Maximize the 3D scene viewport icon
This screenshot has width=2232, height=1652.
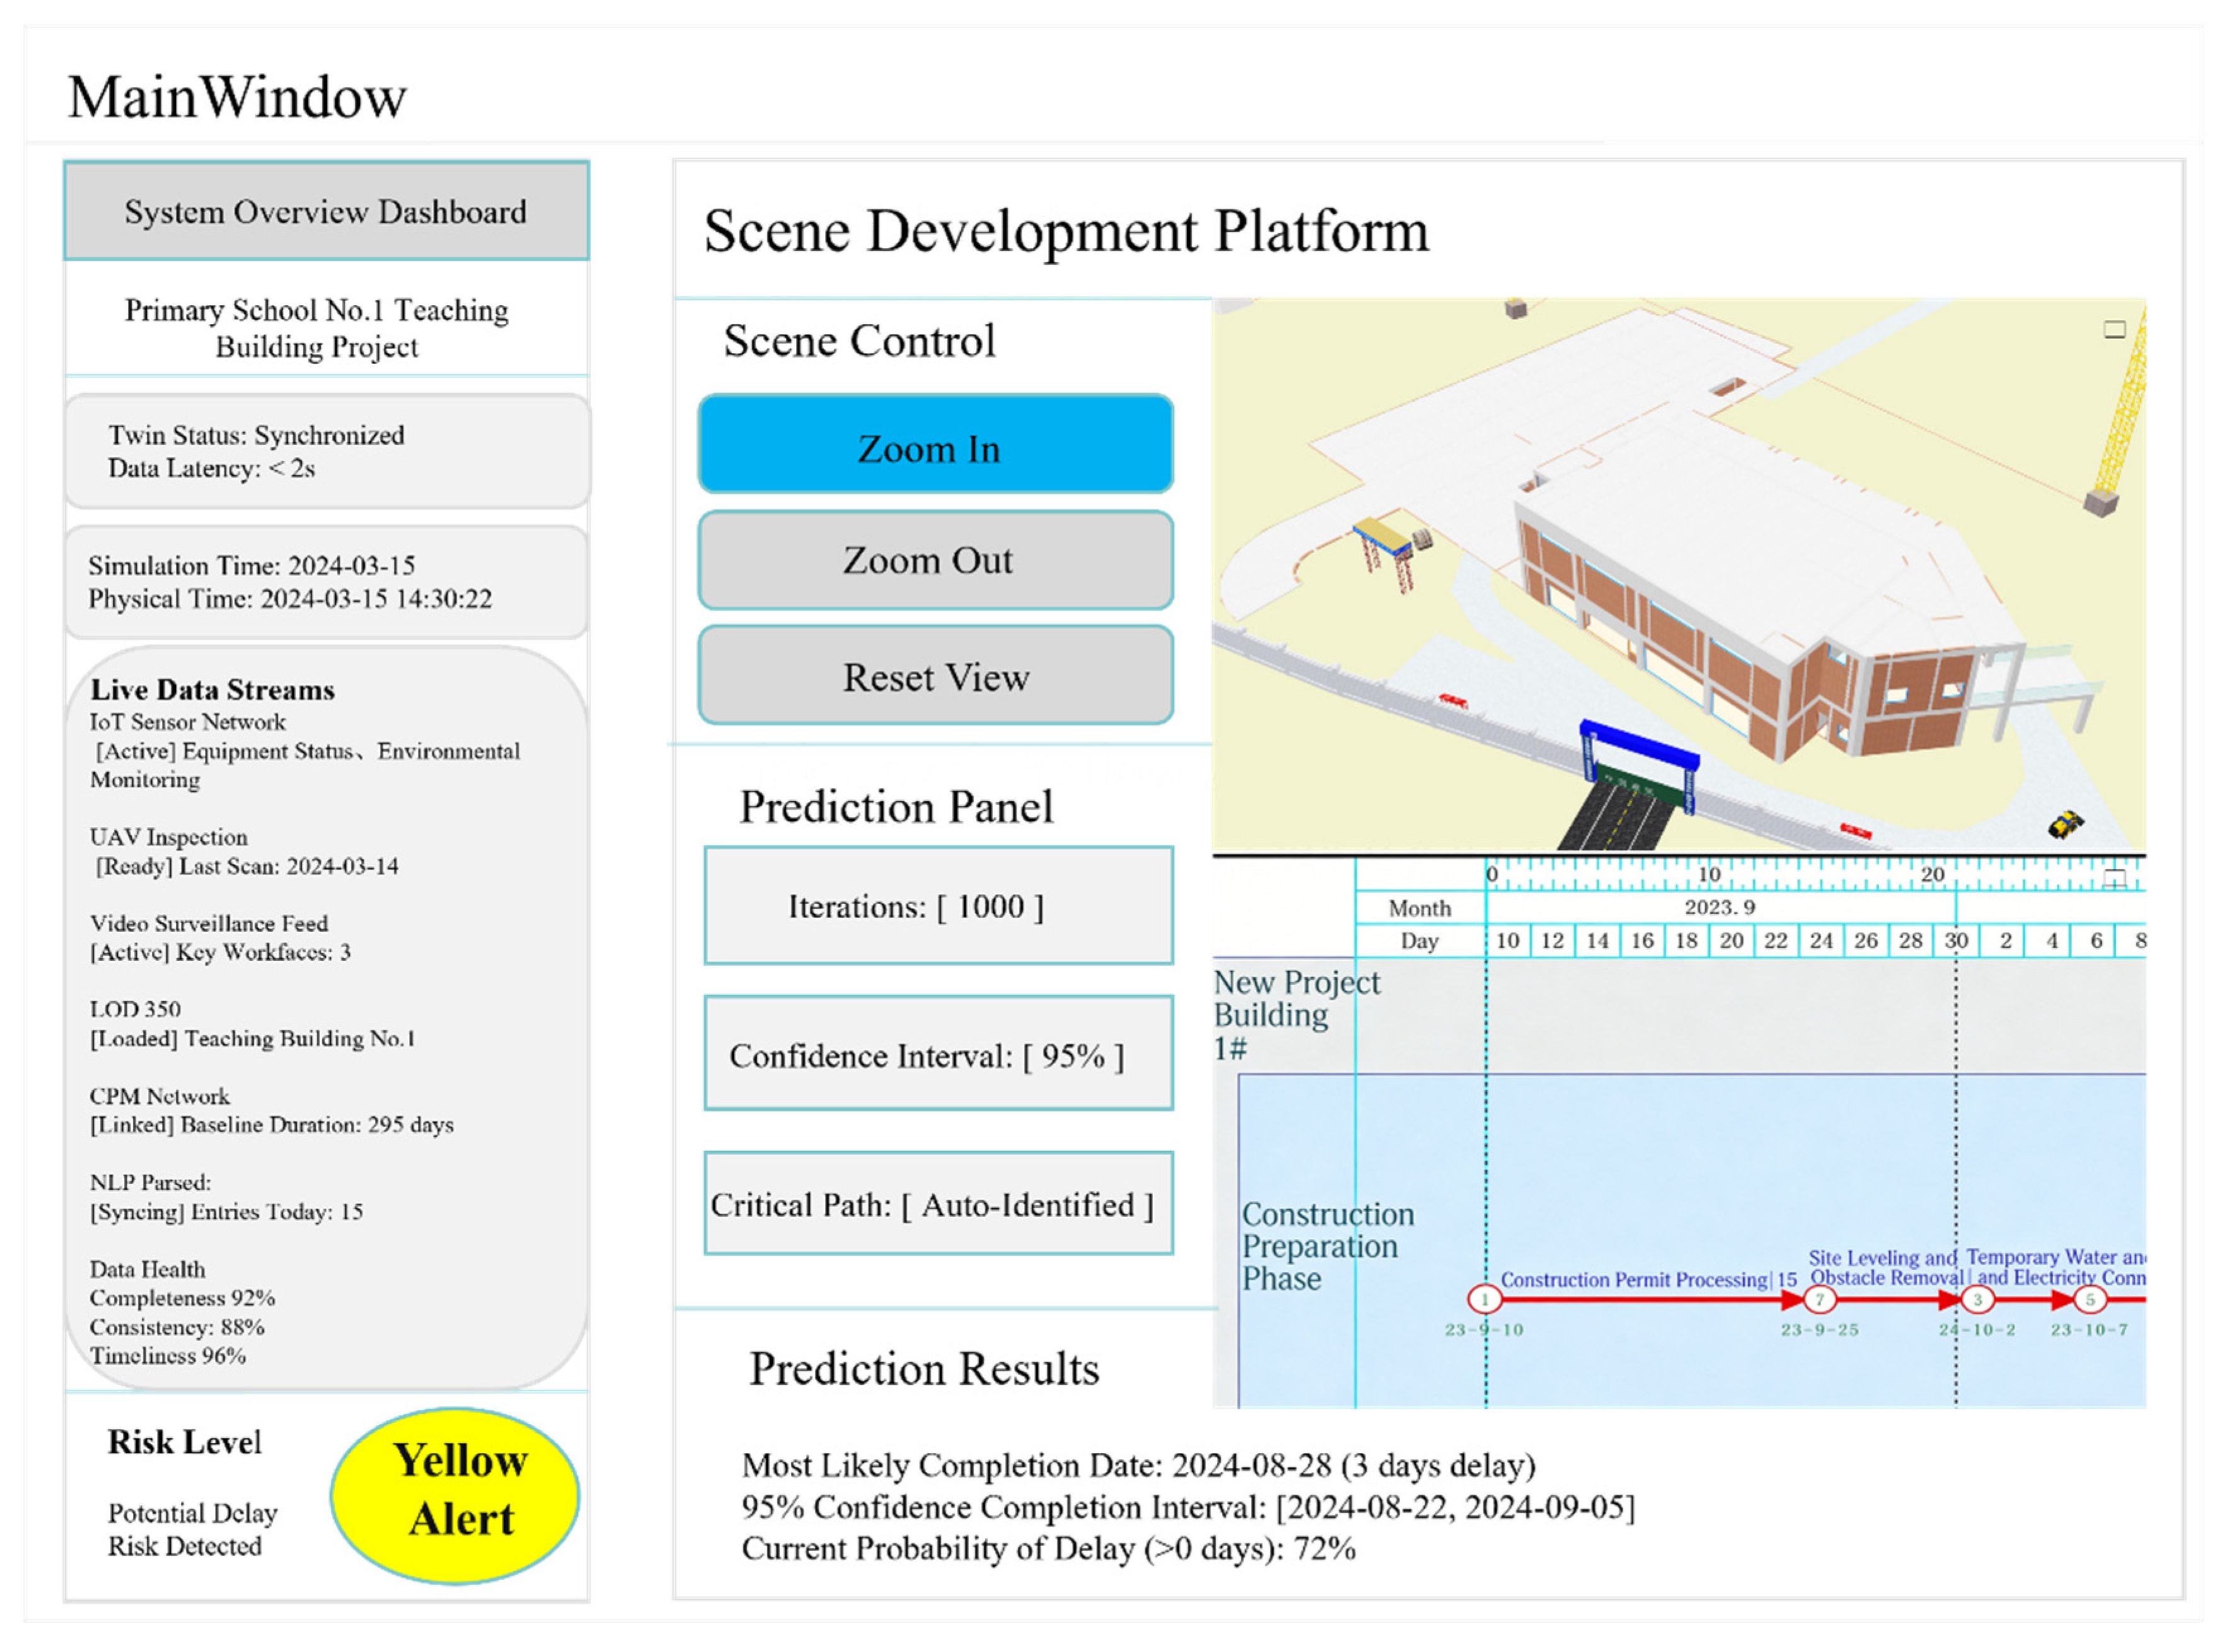[x=2114, y=329]
